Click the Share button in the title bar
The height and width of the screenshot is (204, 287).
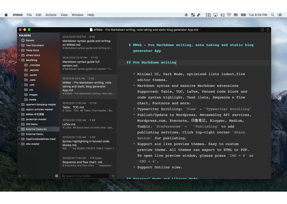coord(268,30)
